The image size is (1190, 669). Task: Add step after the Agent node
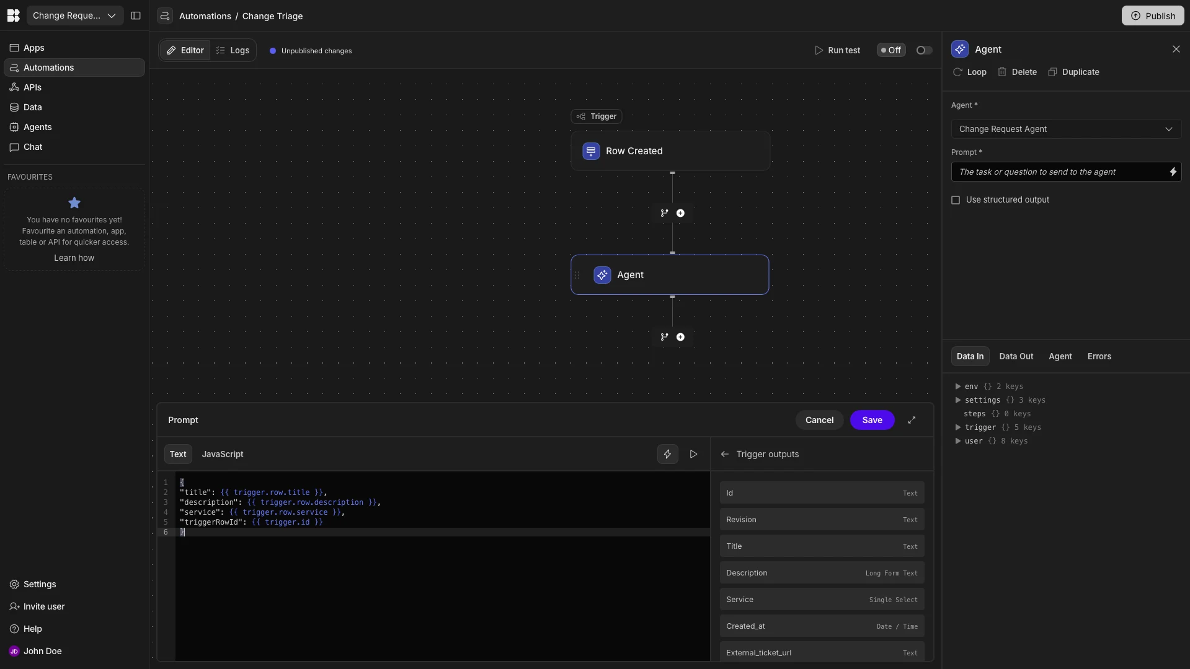coord(680,337)
